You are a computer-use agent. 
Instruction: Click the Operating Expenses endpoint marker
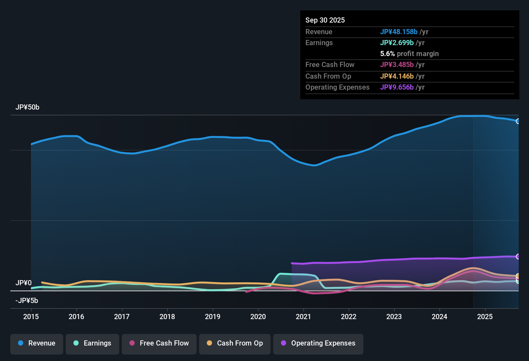518,257
